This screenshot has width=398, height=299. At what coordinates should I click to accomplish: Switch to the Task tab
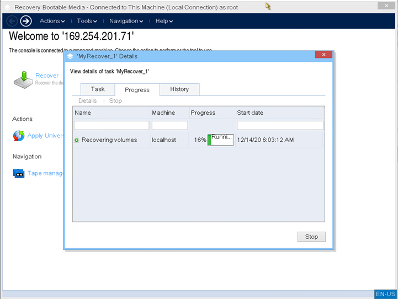[x=98, y=89]
